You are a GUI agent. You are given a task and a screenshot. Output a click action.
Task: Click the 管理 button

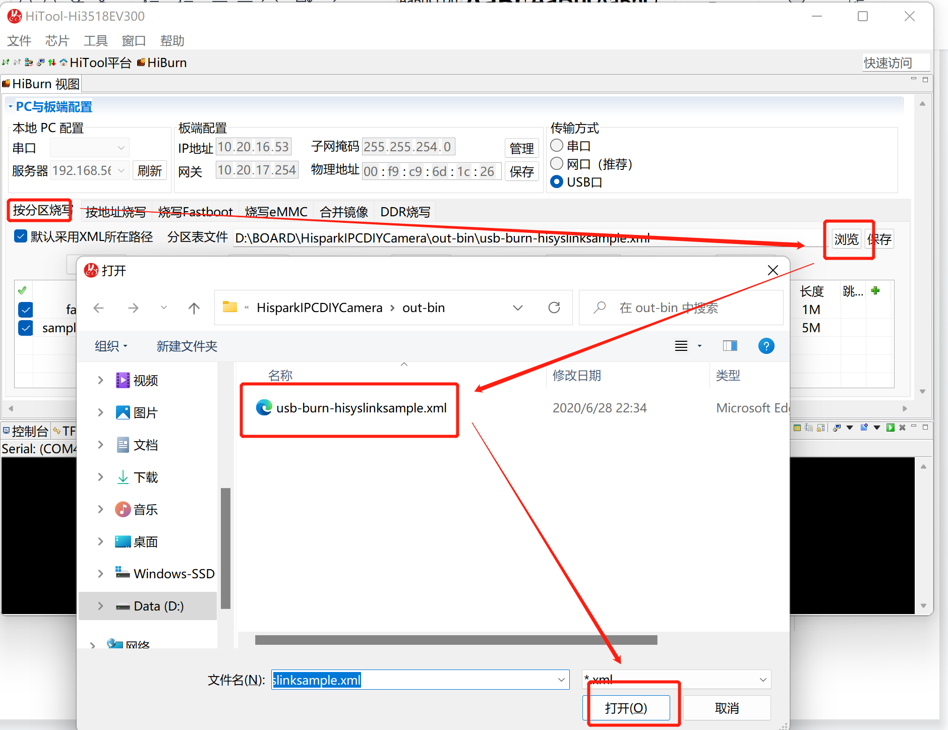(521, 148)
